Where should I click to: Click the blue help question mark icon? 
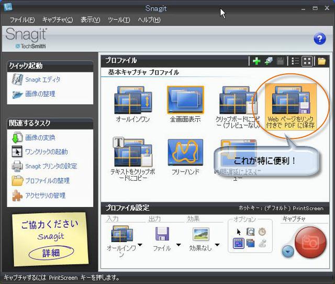(319, 38)
